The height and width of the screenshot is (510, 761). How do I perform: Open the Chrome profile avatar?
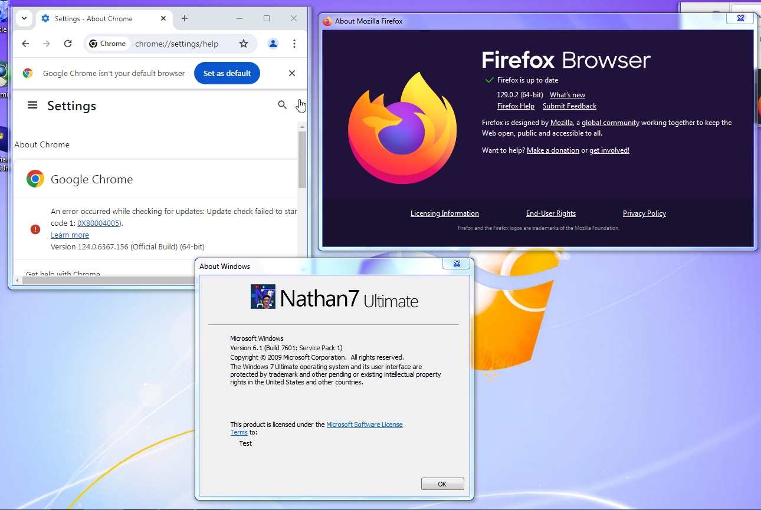273,44
